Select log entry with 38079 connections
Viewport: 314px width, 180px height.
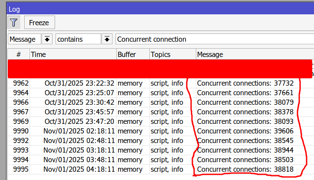click(x=245, y=102)
